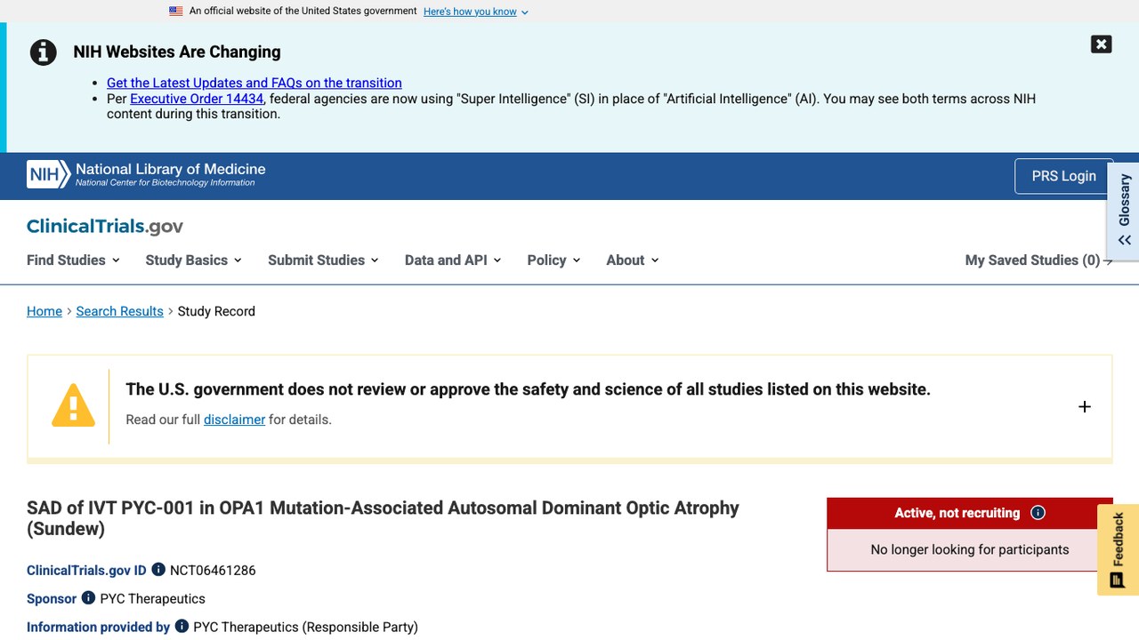Expand the disclaimer with the plus icon

click(x=1085, y=406)
